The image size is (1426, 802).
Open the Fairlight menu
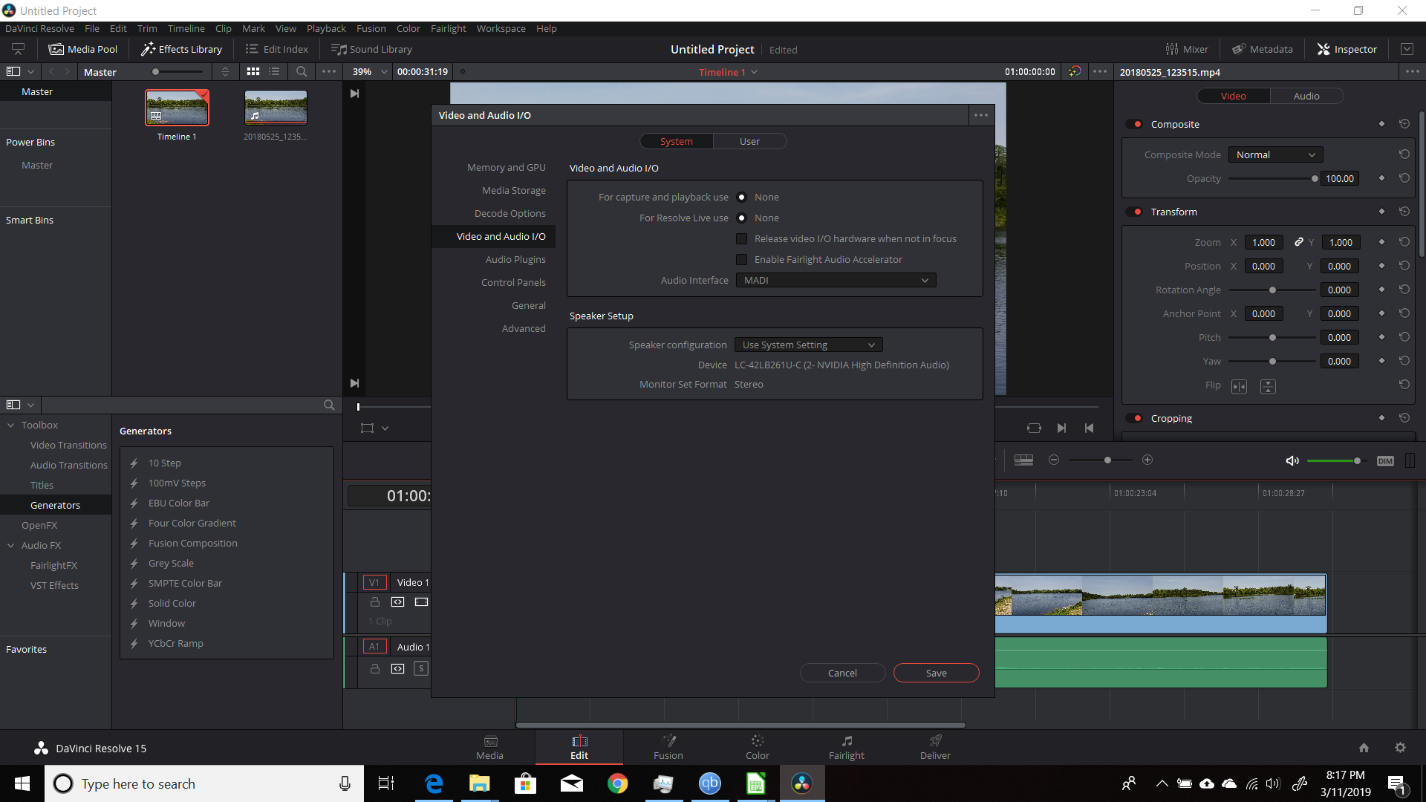pyautogui.click(x=449, y=28)
